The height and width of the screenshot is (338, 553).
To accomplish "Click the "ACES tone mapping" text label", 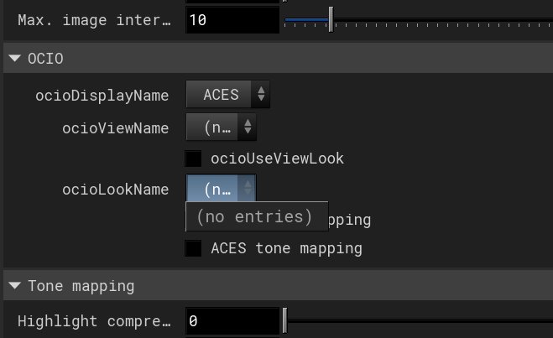I will 286,248.
